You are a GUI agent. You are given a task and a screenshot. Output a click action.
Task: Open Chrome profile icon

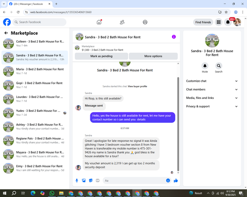pyautogui.click(x=236, y=12)
